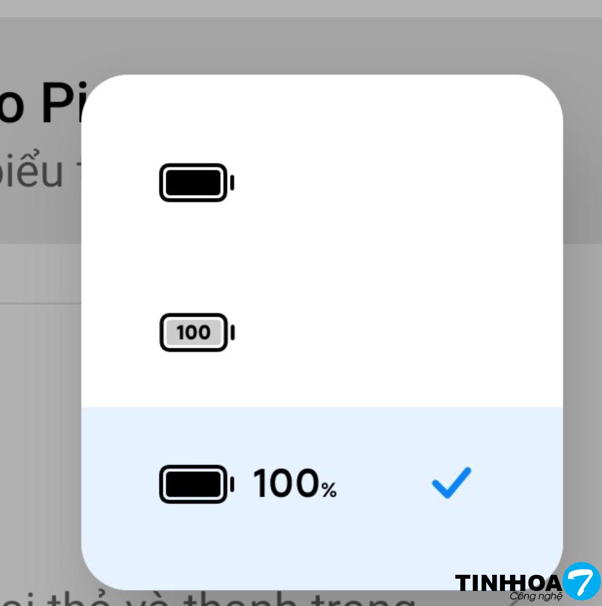
Task: Click the dimmed 'iểu' subtitle text on left
Action: [33, 173]
